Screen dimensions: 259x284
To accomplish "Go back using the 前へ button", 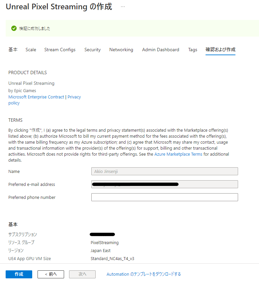I will (50, 274).
